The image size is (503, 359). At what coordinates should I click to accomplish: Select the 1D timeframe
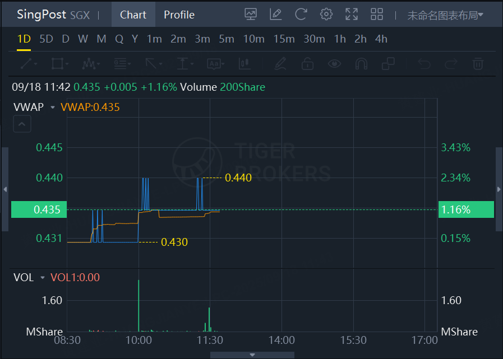[x=24, y=39]
